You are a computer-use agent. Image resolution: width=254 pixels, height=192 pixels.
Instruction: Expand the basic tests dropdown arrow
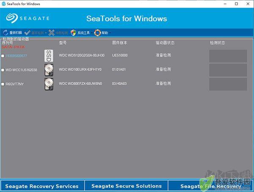pos(46,33)
